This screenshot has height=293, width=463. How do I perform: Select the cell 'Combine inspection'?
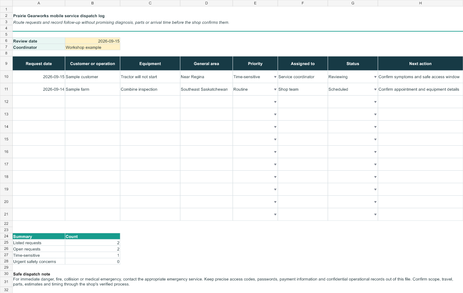tap(150, 89)
